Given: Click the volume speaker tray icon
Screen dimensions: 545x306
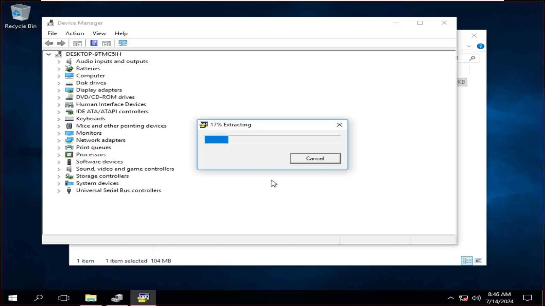Looking at the screenshot, I should pyautogui.click(x=476, y=298).
